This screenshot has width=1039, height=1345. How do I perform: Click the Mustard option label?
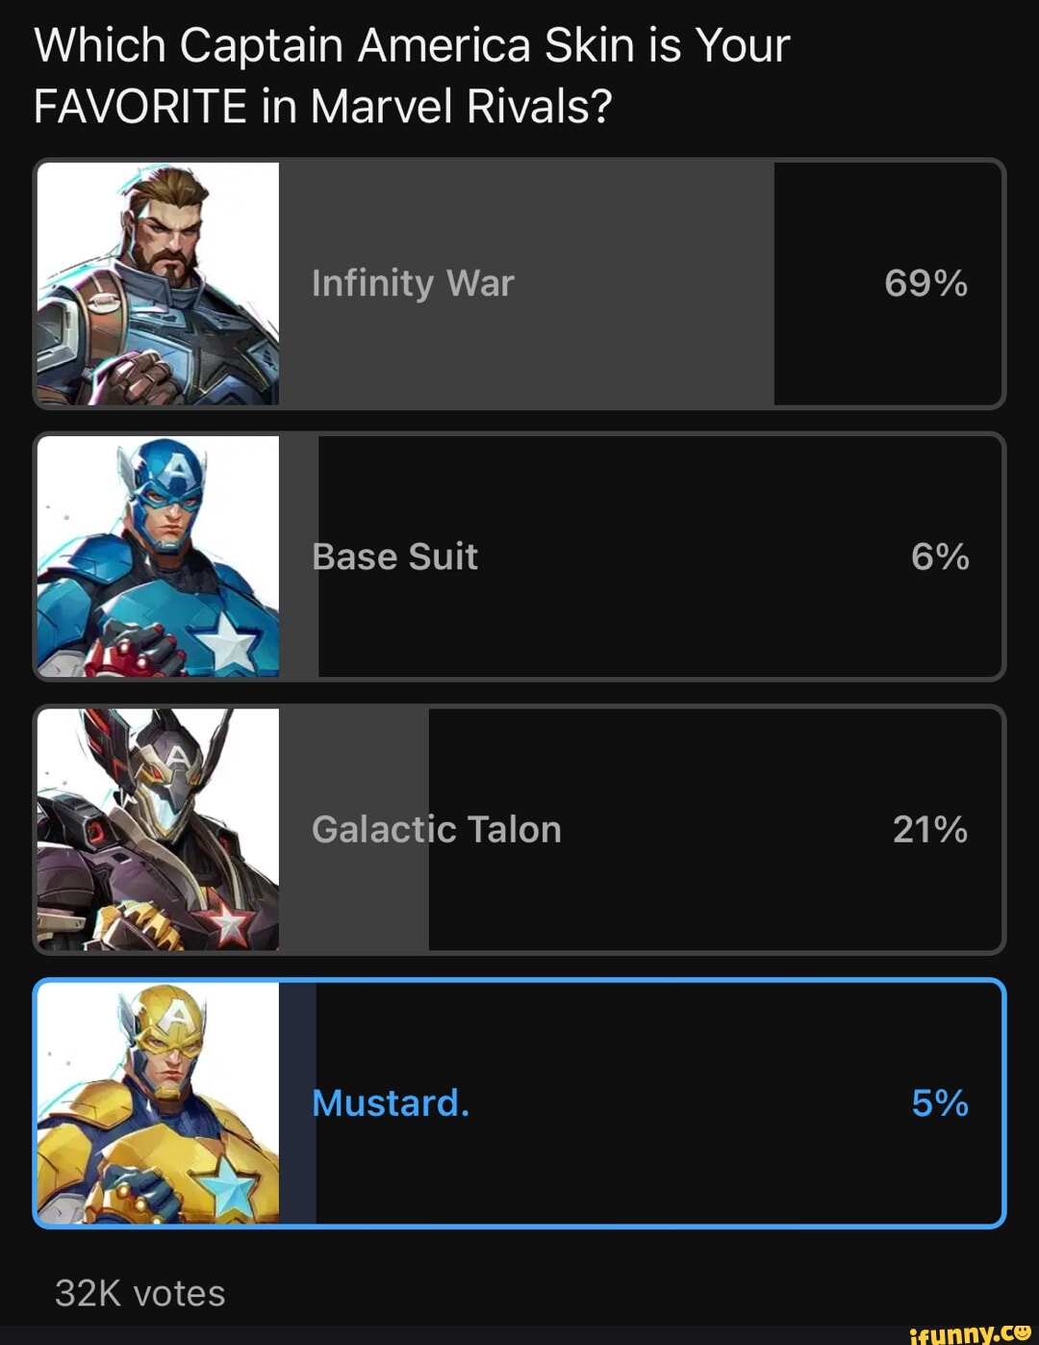coord(390,1103)
